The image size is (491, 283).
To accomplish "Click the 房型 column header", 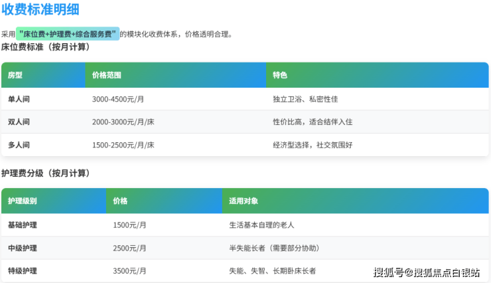I will point(15,76).
